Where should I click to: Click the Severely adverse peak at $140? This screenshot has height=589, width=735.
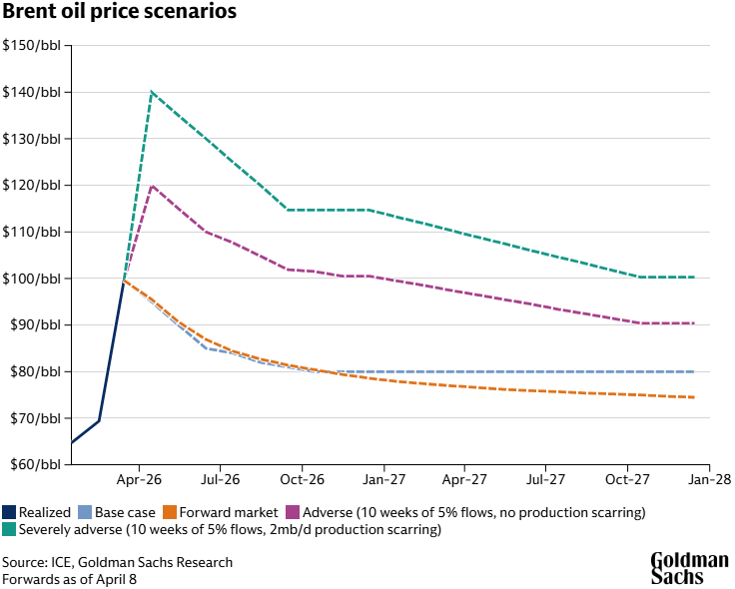tap(151, 92)
